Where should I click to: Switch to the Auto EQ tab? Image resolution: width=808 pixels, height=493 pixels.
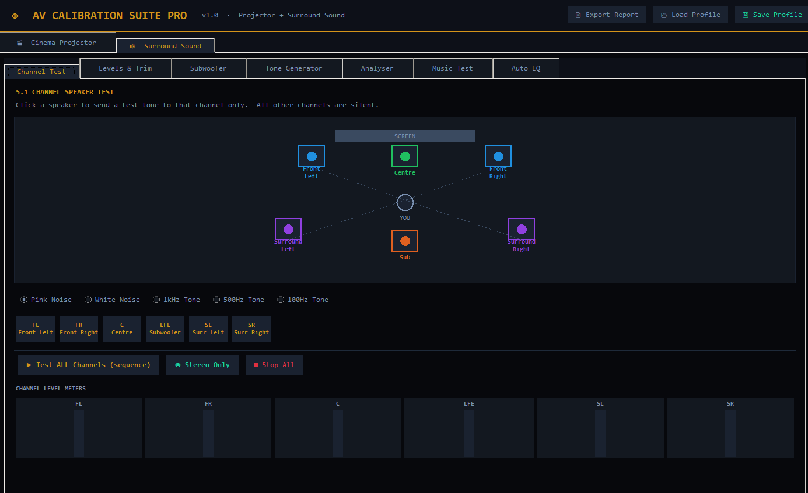pos(526,68)
